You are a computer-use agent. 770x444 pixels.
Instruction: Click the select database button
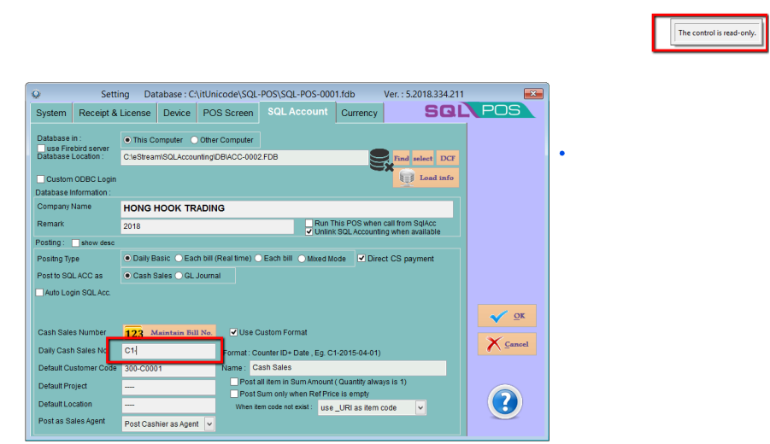coord(422,158)
